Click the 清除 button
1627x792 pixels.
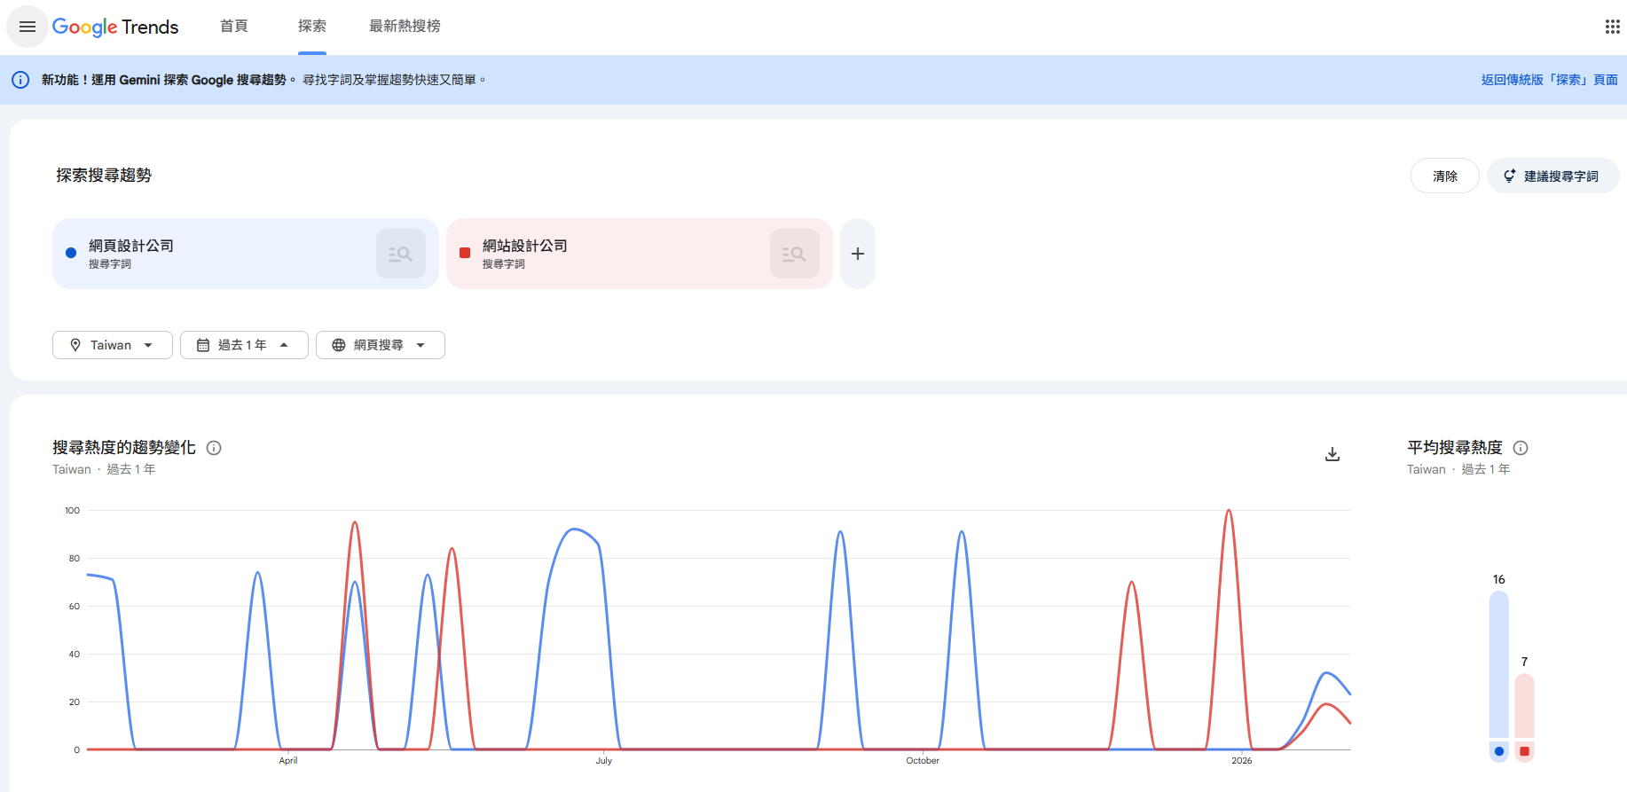click(x=1445, y=176)
